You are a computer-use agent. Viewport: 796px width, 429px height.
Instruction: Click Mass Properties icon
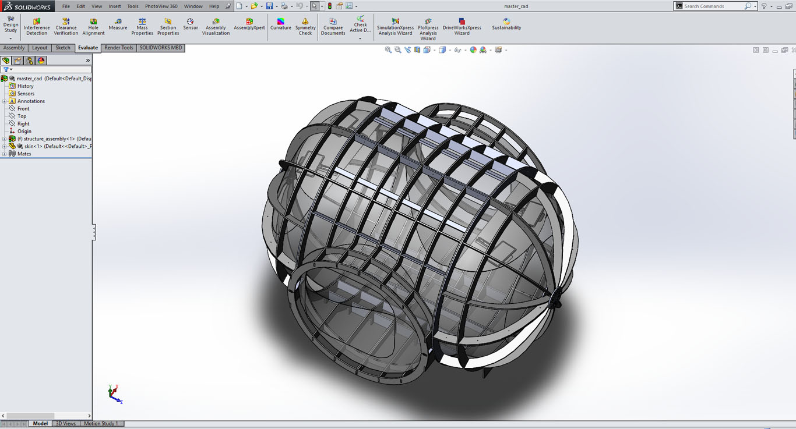click(142, 27)
